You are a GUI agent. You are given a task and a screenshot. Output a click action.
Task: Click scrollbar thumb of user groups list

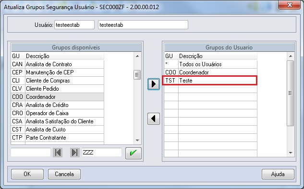[290, 93]
